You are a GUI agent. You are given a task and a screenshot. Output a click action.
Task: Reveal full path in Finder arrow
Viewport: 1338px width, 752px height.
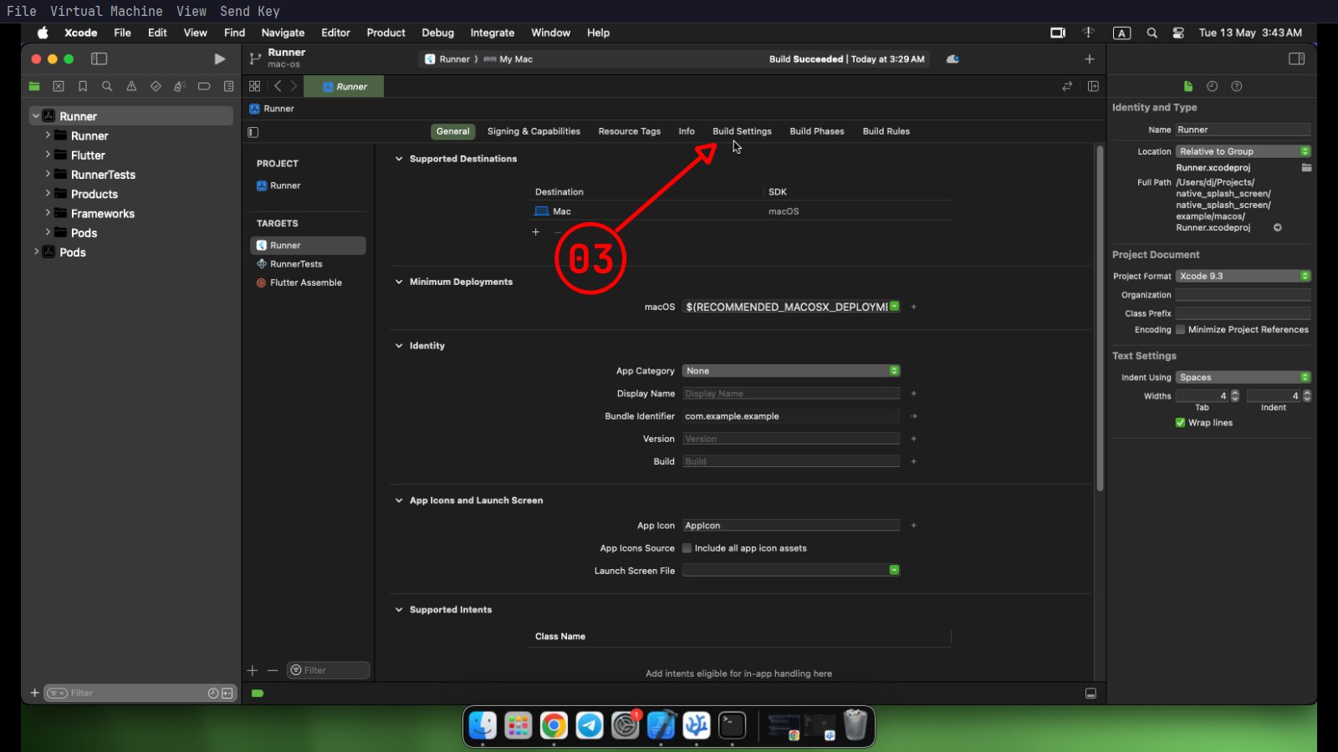1278,227
